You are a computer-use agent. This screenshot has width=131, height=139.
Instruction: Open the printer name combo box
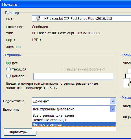pyautogui.click(x=81, y=18)
